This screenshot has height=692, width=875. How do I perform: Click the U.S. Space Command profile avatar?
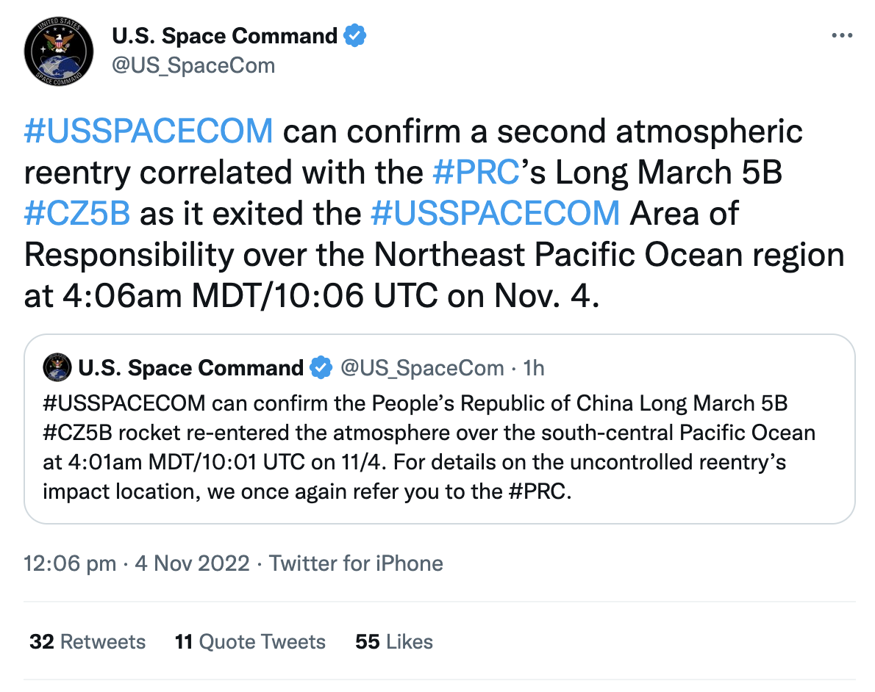[59, 51]
